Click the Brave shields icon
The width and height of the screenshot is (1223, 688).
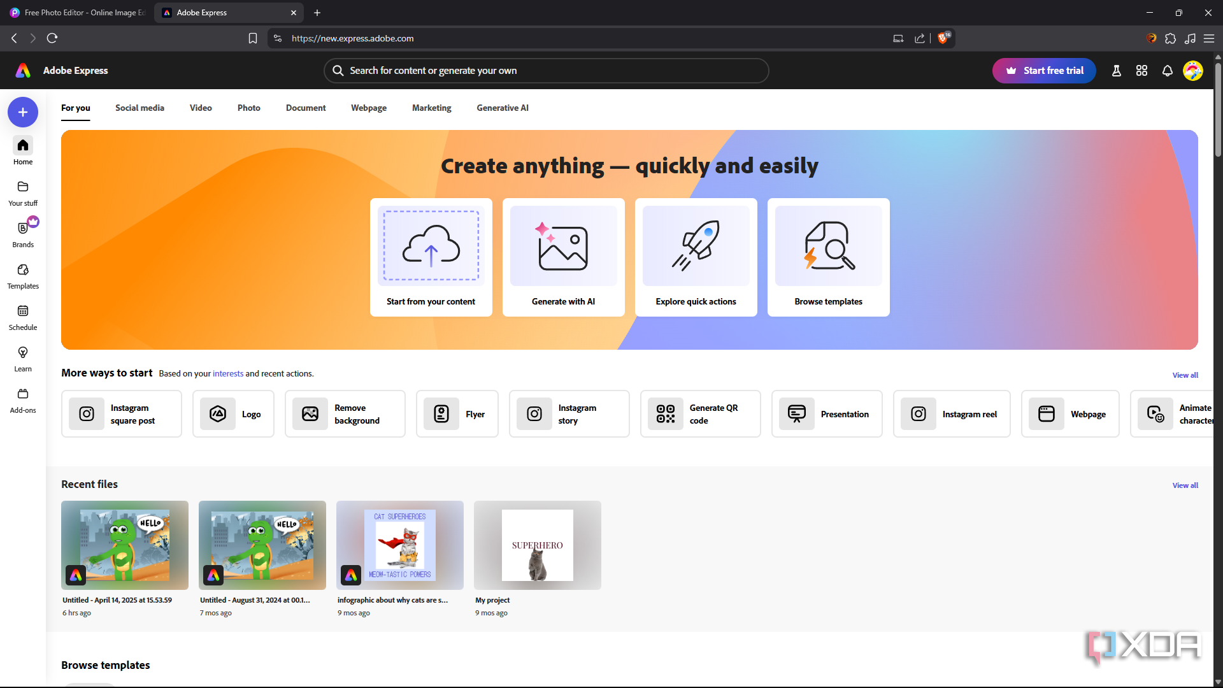click(943, 38)
